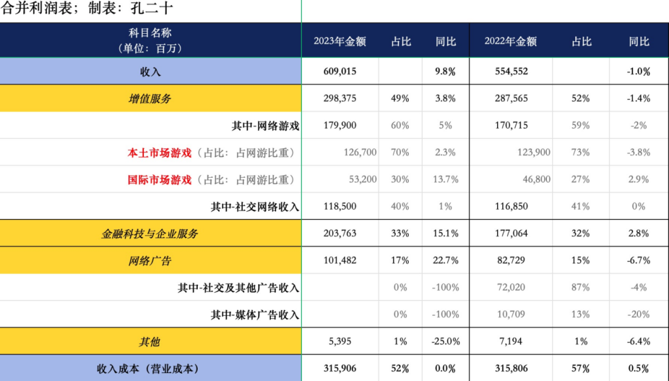Click the cell 5,395
669x381 pixels.
point(340,341)
